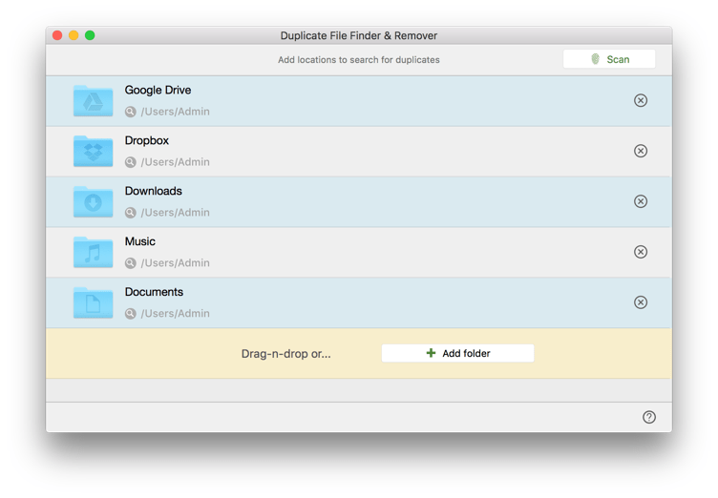Select the Documents folder icon
This screenshot has height=498, width=718.
click(x=93, y=302)
